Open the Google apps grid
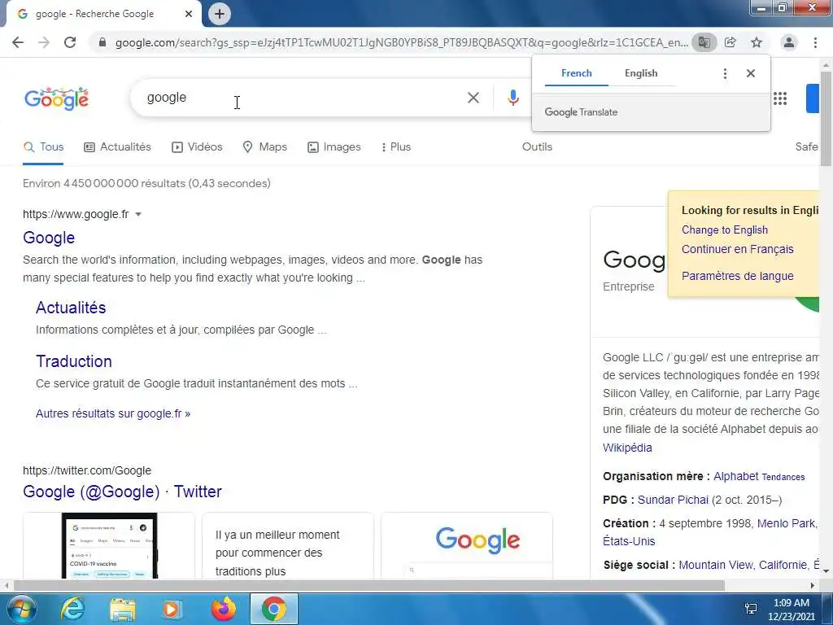 point(780,98)
